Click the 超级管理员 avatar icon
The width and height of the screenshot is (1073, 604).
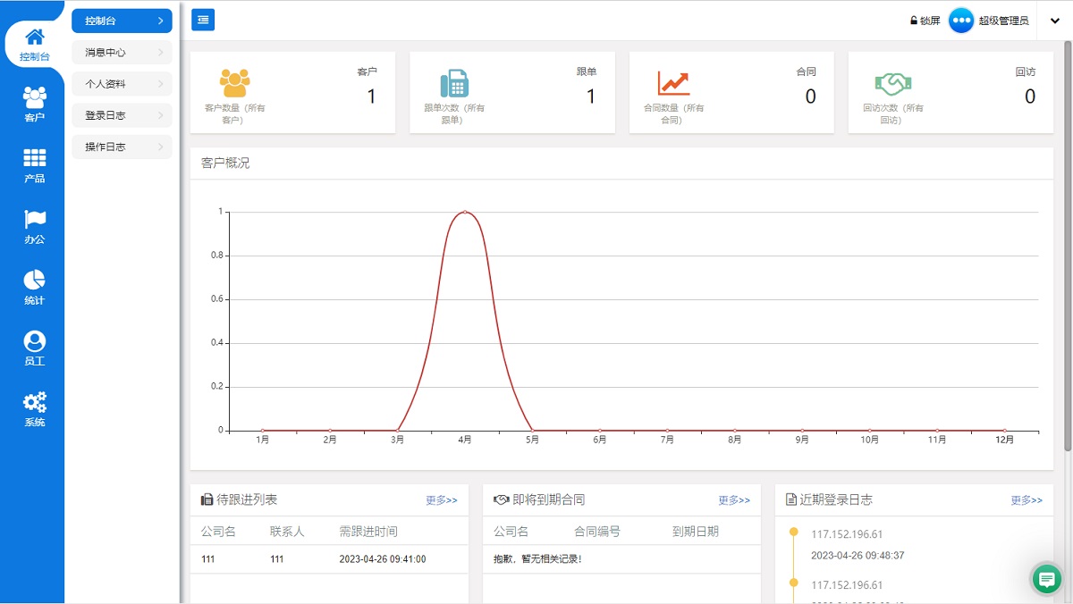(961, 21)
